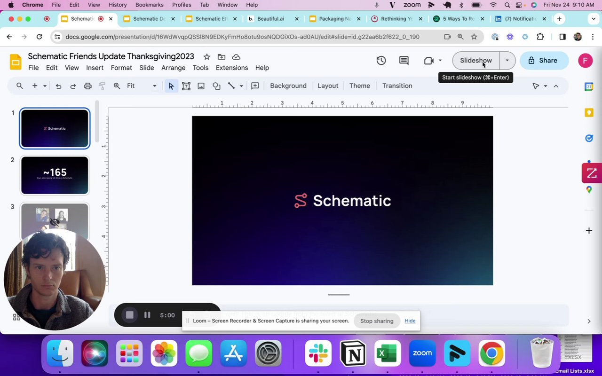Open Google Tasks side panel

tap(589, 138)
